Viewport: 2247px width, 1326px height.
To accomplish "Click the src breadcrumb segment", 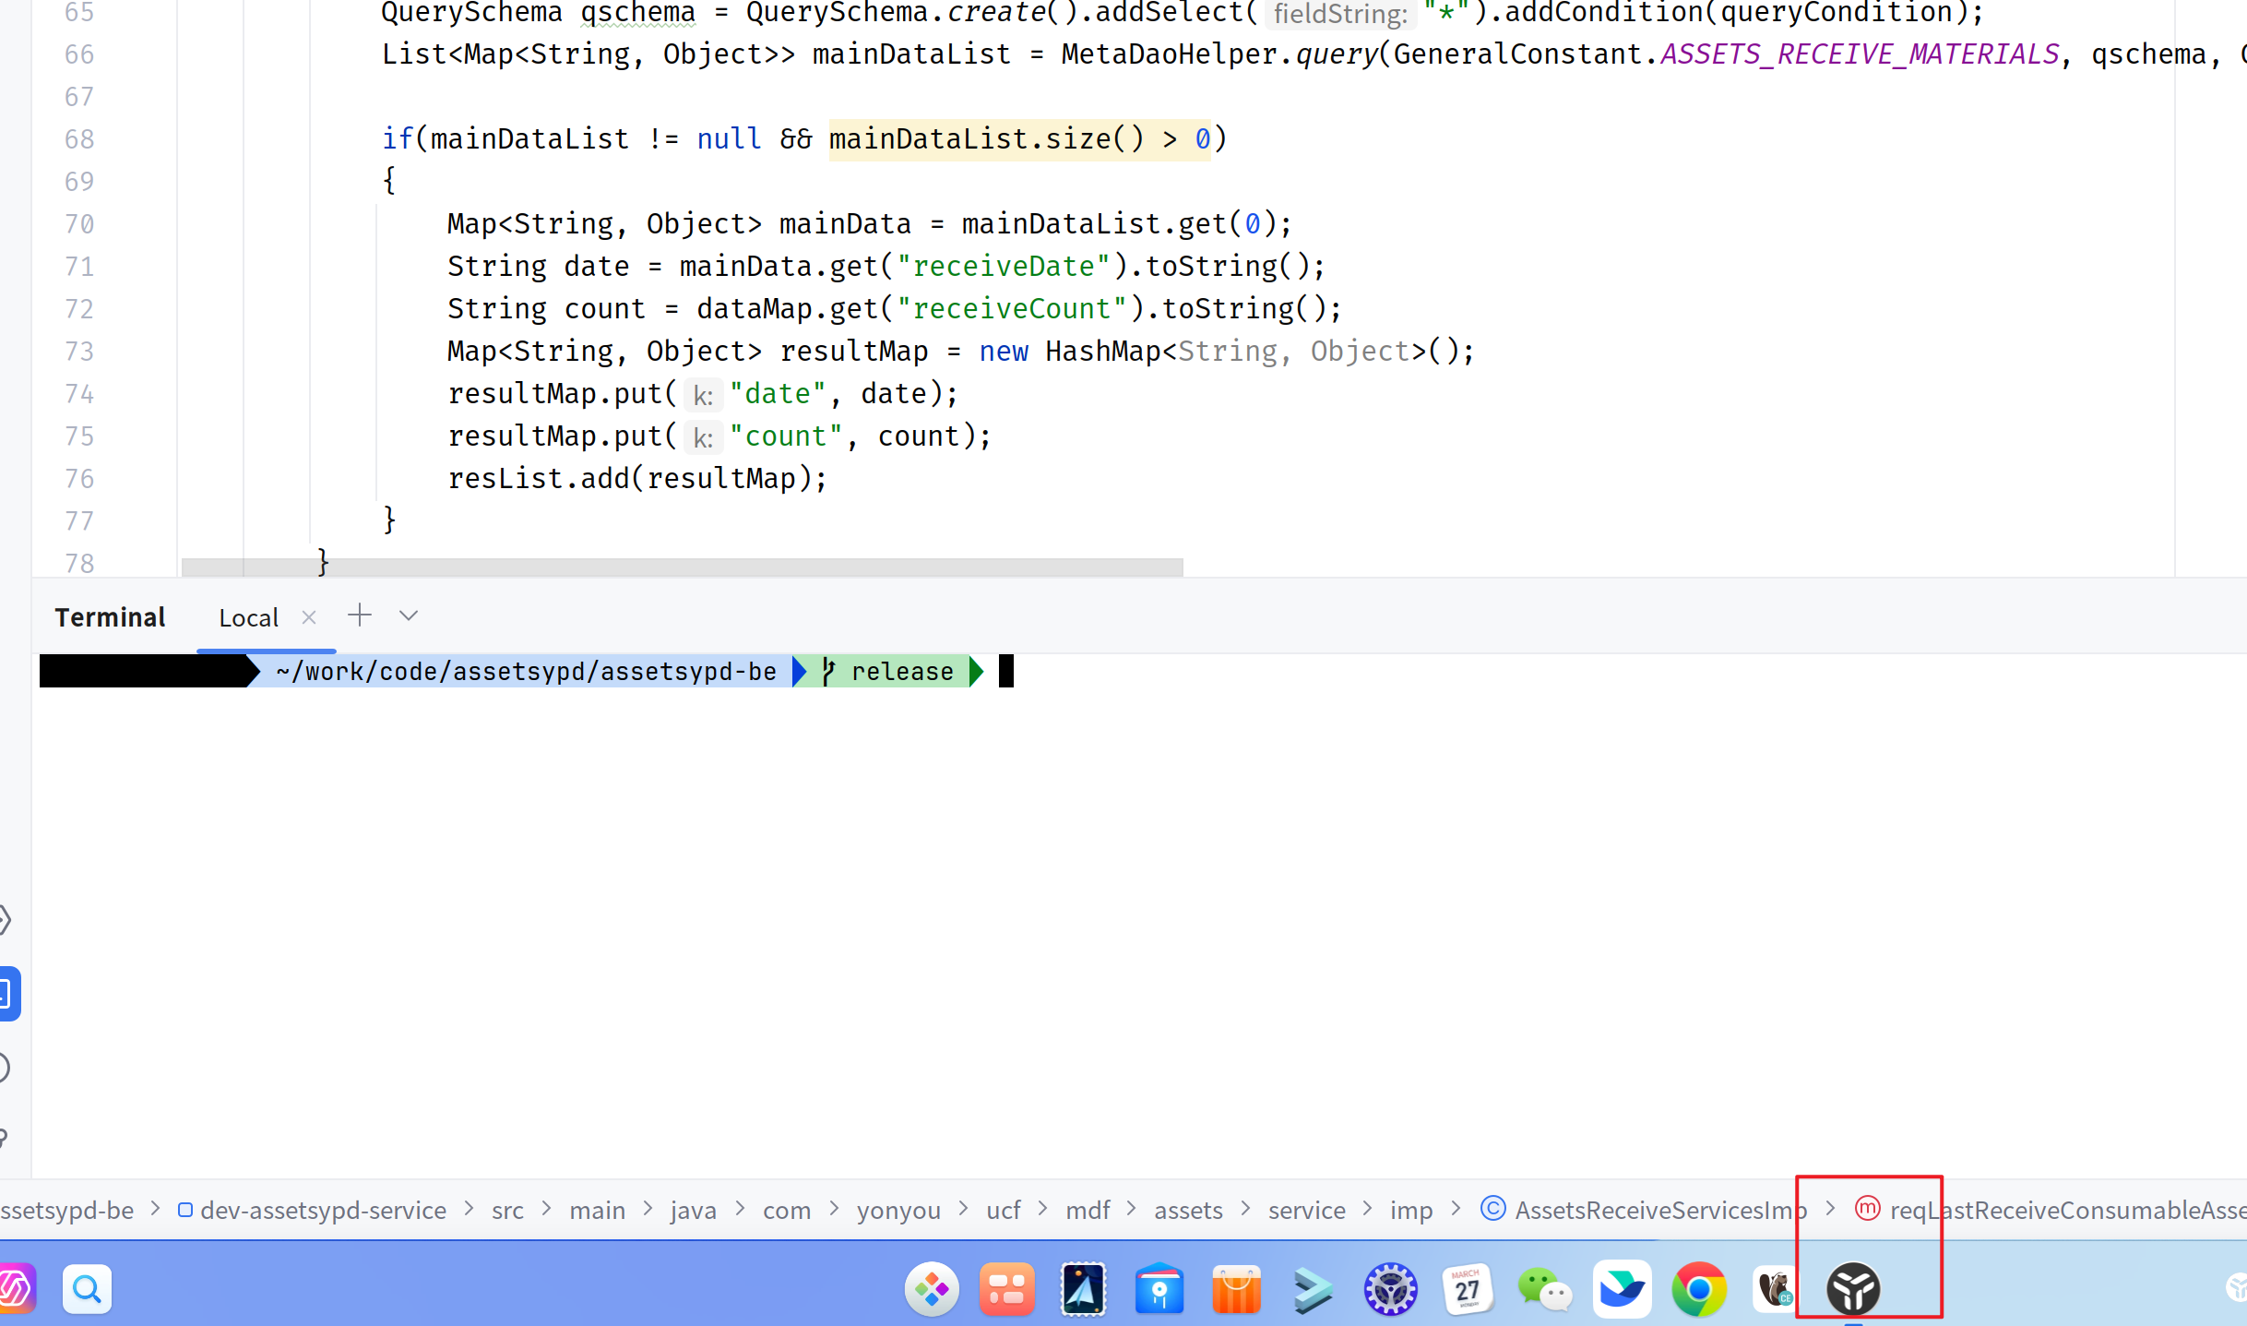I will click(x=507, y=1210).
